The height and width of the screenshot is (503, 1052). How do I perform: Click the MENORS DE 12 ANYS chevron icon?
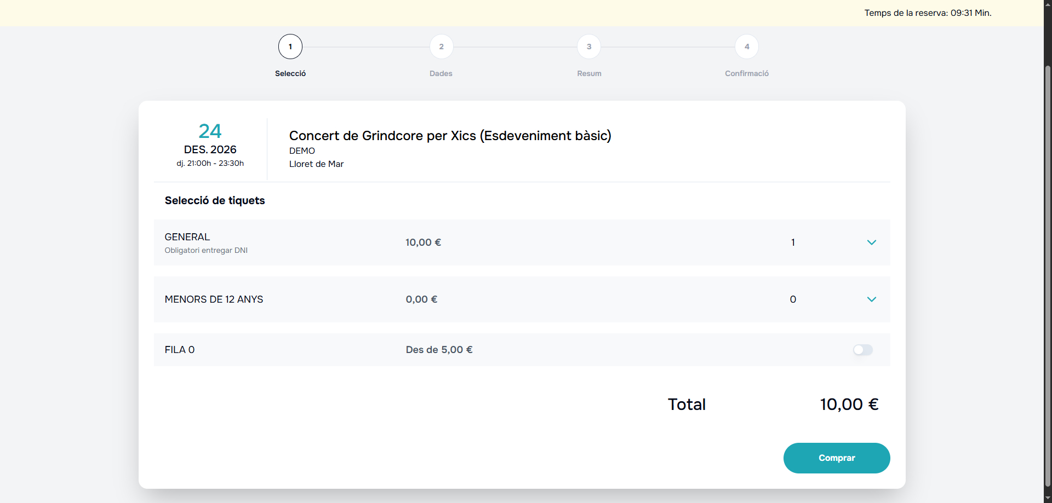click(871, 299)
